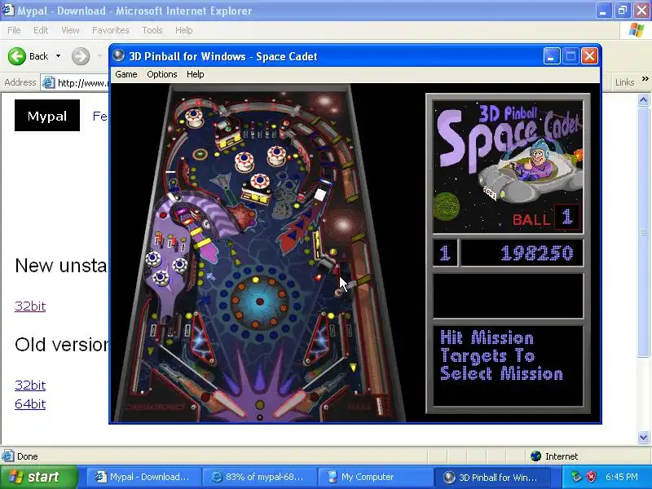Viewport: 652px width, 489px height.
Task: Click the Hit Mission Targets message panel
Action: click(508, 365)
